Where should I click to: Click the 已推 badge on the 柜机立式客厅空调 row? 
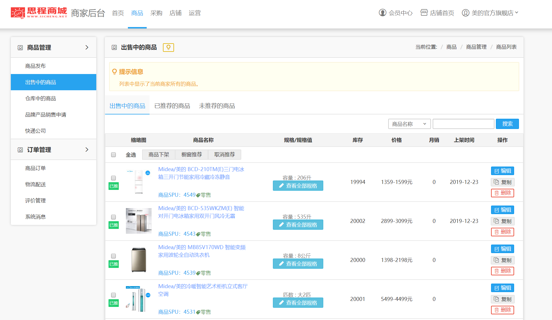coord(114,303)
